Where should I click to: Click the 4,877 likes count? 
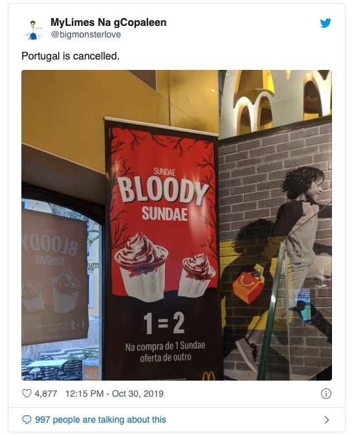click(46, 394)
